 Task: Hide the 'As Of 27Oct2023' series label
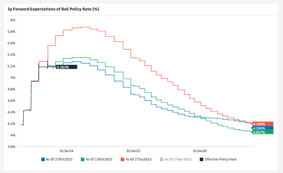coord(59,159)
